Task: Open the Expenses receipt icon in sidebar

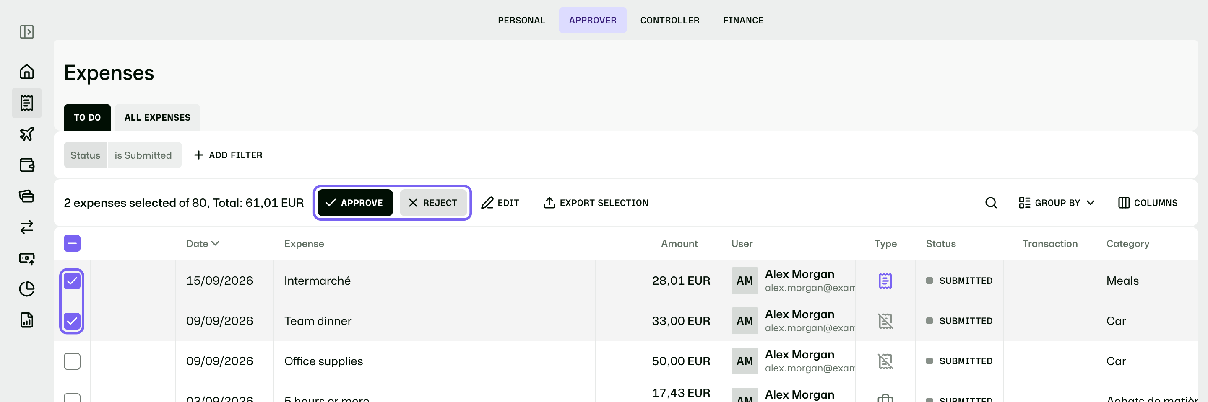Action: [x=27, y=103]
